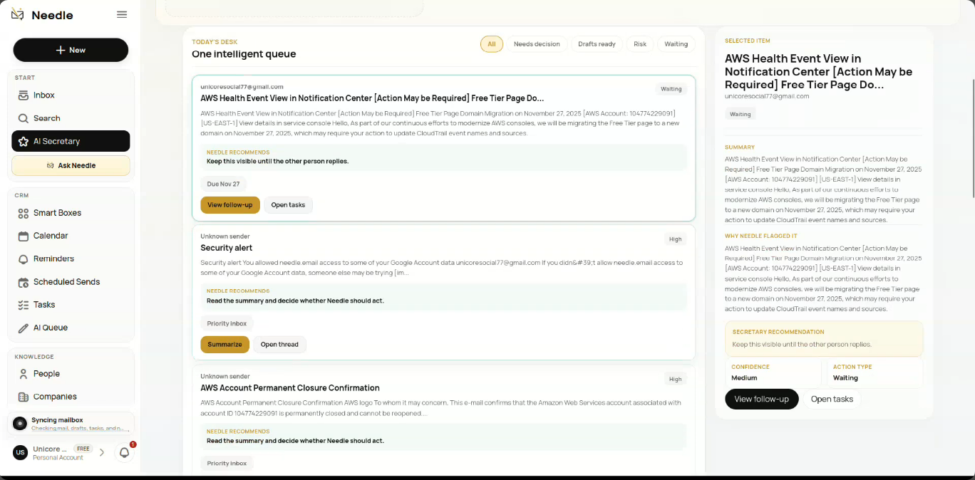Click the Companies building icon
Image resolution: width=975 pixels, height=480 pixels.
click(24, 397)
